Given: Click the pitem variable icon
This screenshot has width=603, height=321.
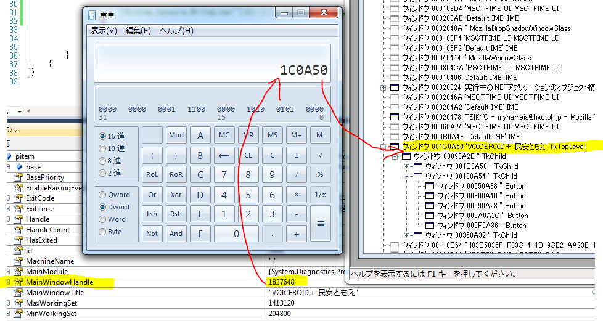Looking at the screenshot, I should 9,156.
